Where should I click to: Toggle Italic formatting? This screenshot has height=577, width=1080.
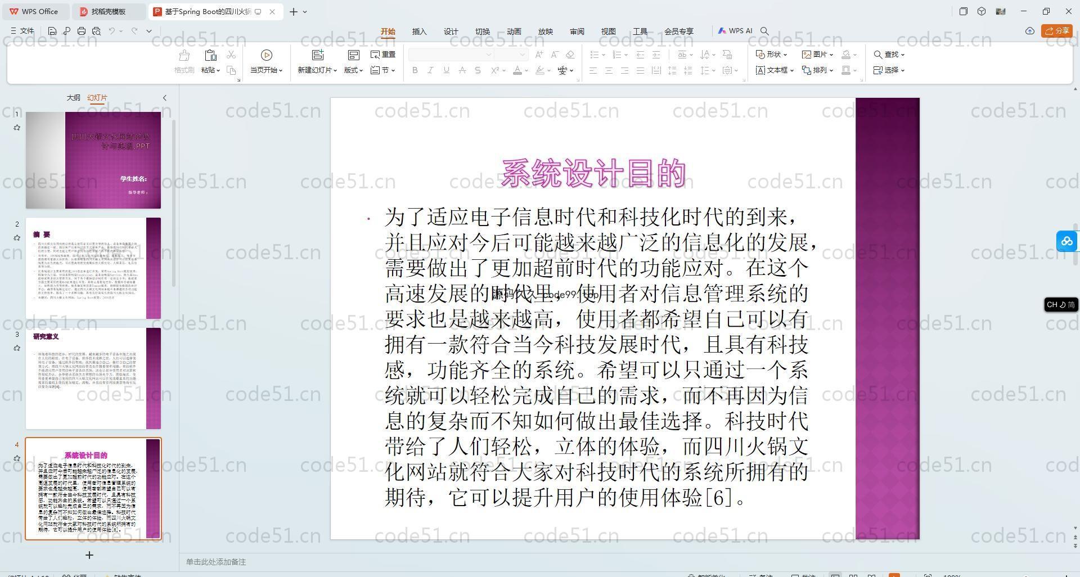point(430,70)
